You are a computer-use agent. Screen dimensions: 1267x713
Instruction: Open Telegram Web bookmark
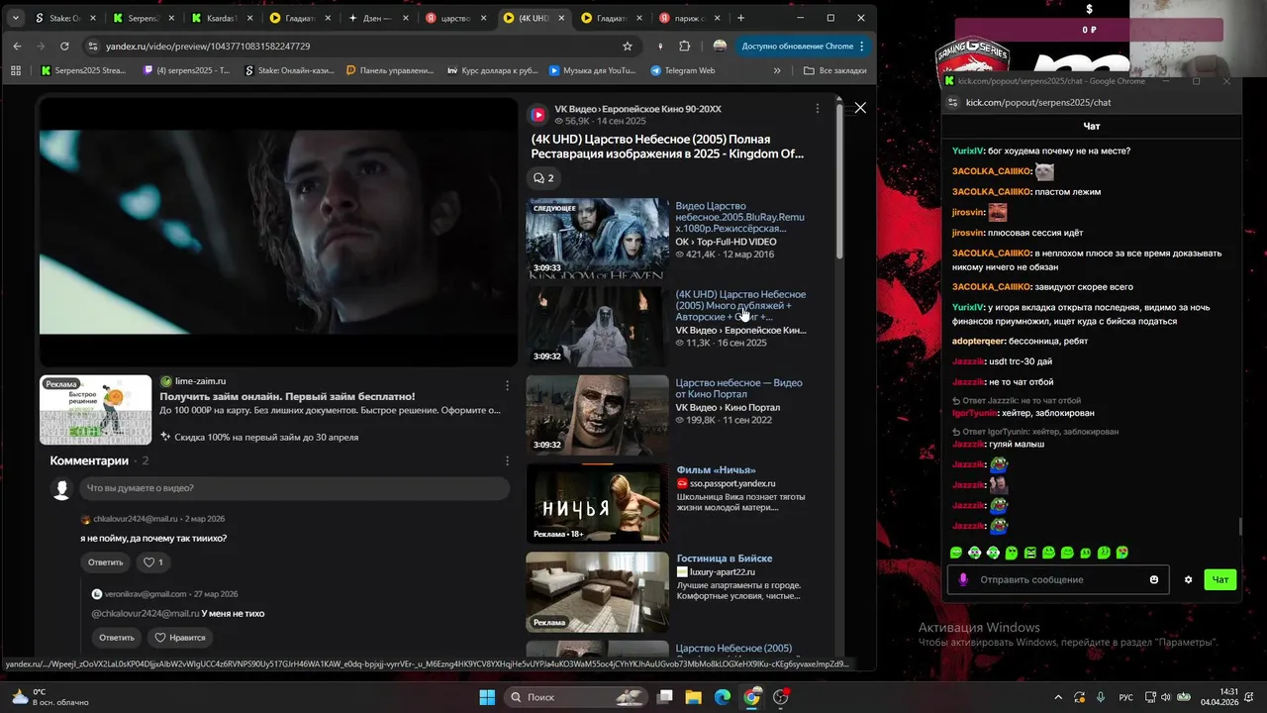[x=683, y=70]
